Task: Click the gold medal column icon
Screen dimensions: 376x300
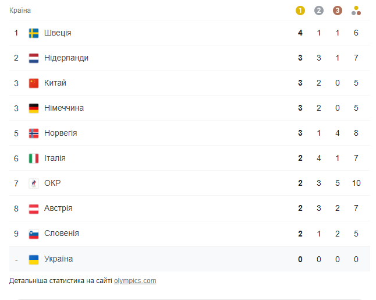Action: pyautogui.click(x=300, y=10)
